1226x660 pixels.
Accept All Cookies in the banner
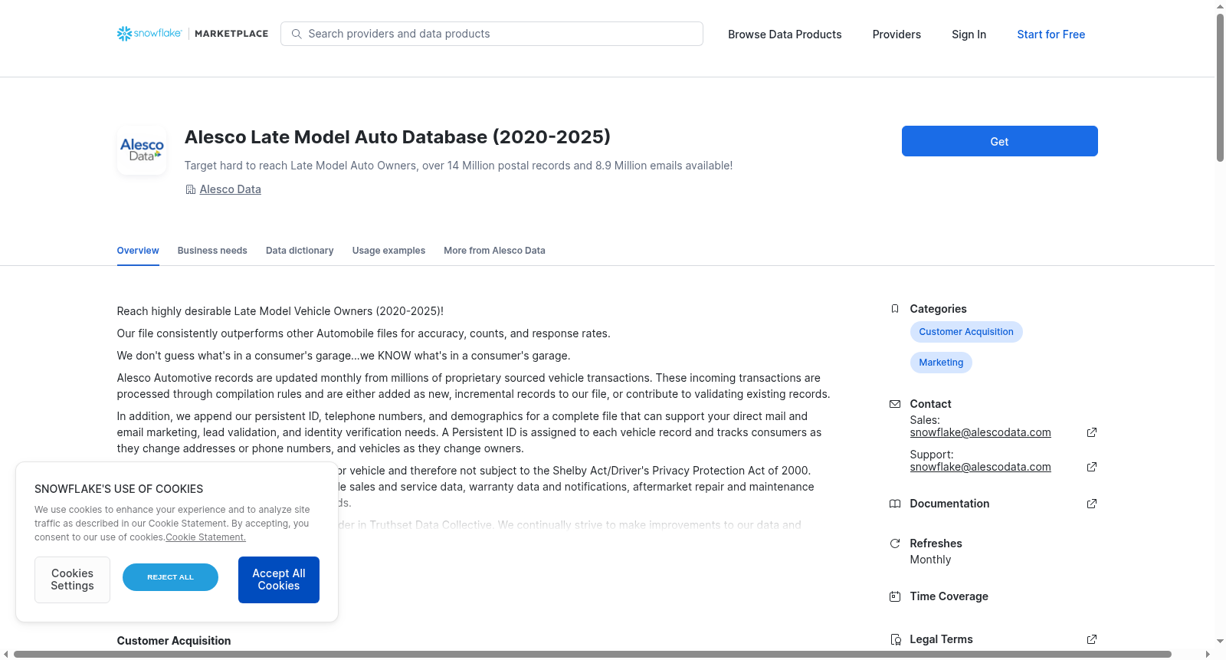279,580
